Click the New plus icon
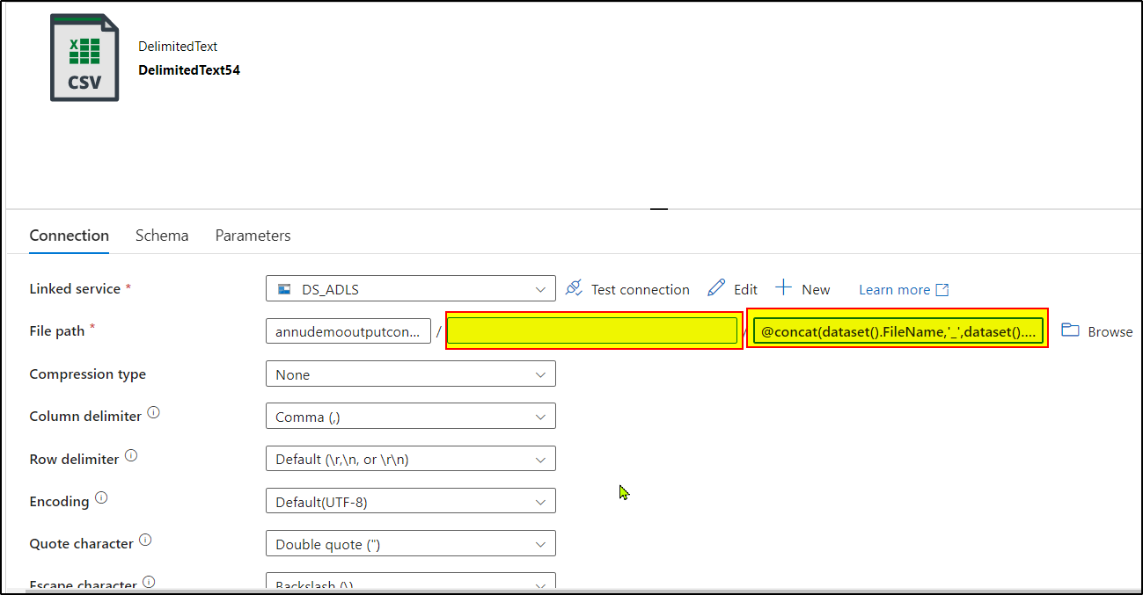Screen dimensions: 1143x595 (784, 288)
